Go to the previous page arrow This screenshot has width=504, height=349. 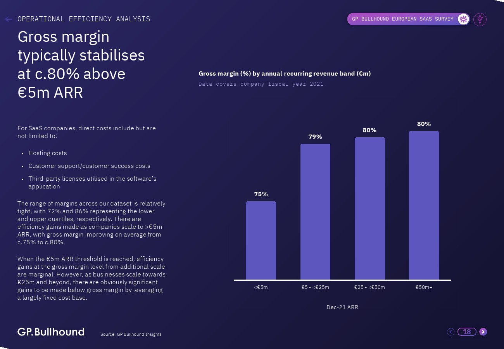pos(450,332)
